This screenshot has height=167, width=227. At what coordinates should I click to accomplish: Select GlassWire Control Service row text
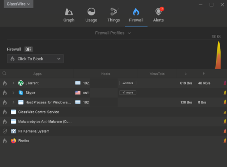39,112
